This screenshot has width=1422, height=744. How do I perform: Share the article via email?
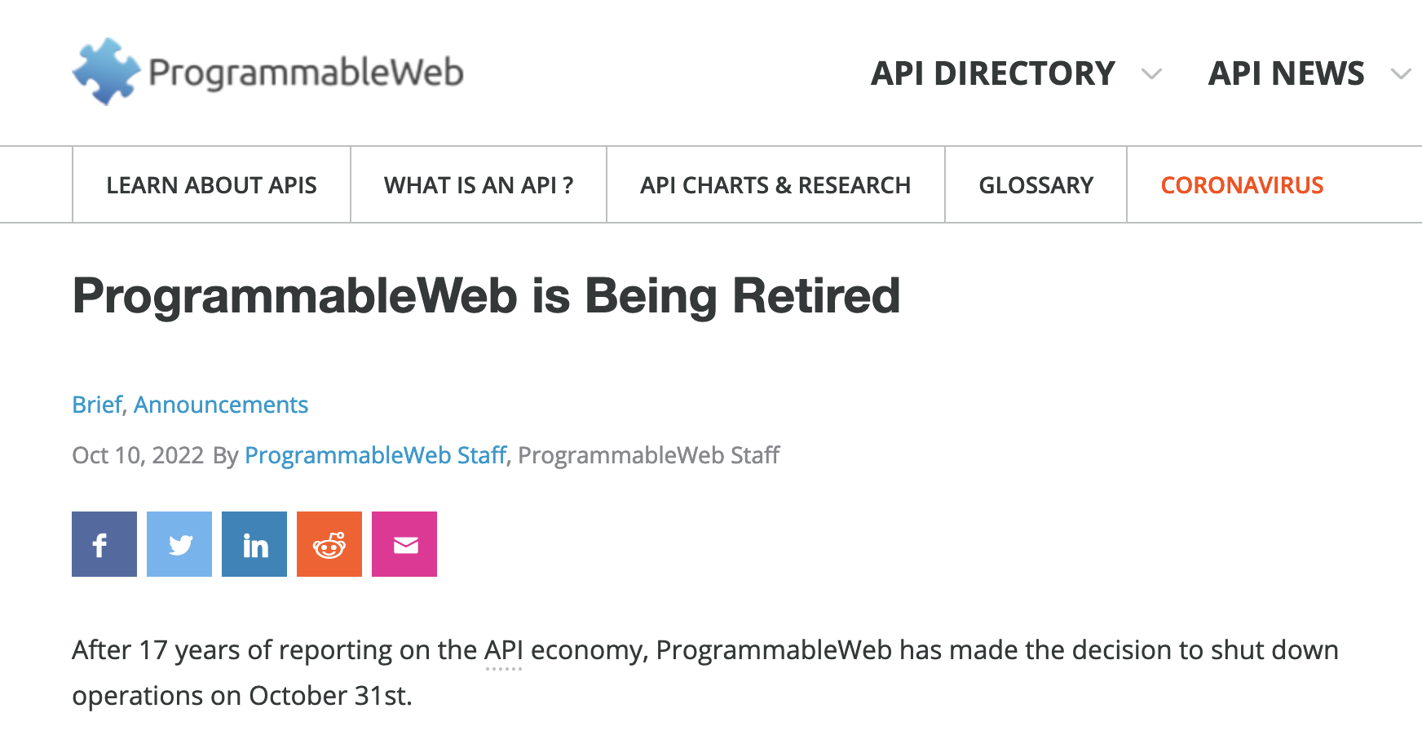point(404,544)
